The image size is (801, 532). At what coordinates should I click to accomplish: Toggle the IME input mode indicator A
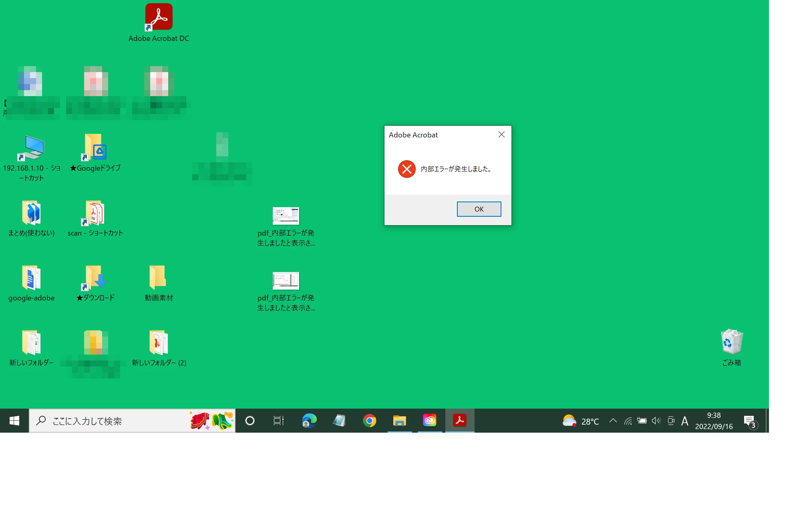[684, 421]
